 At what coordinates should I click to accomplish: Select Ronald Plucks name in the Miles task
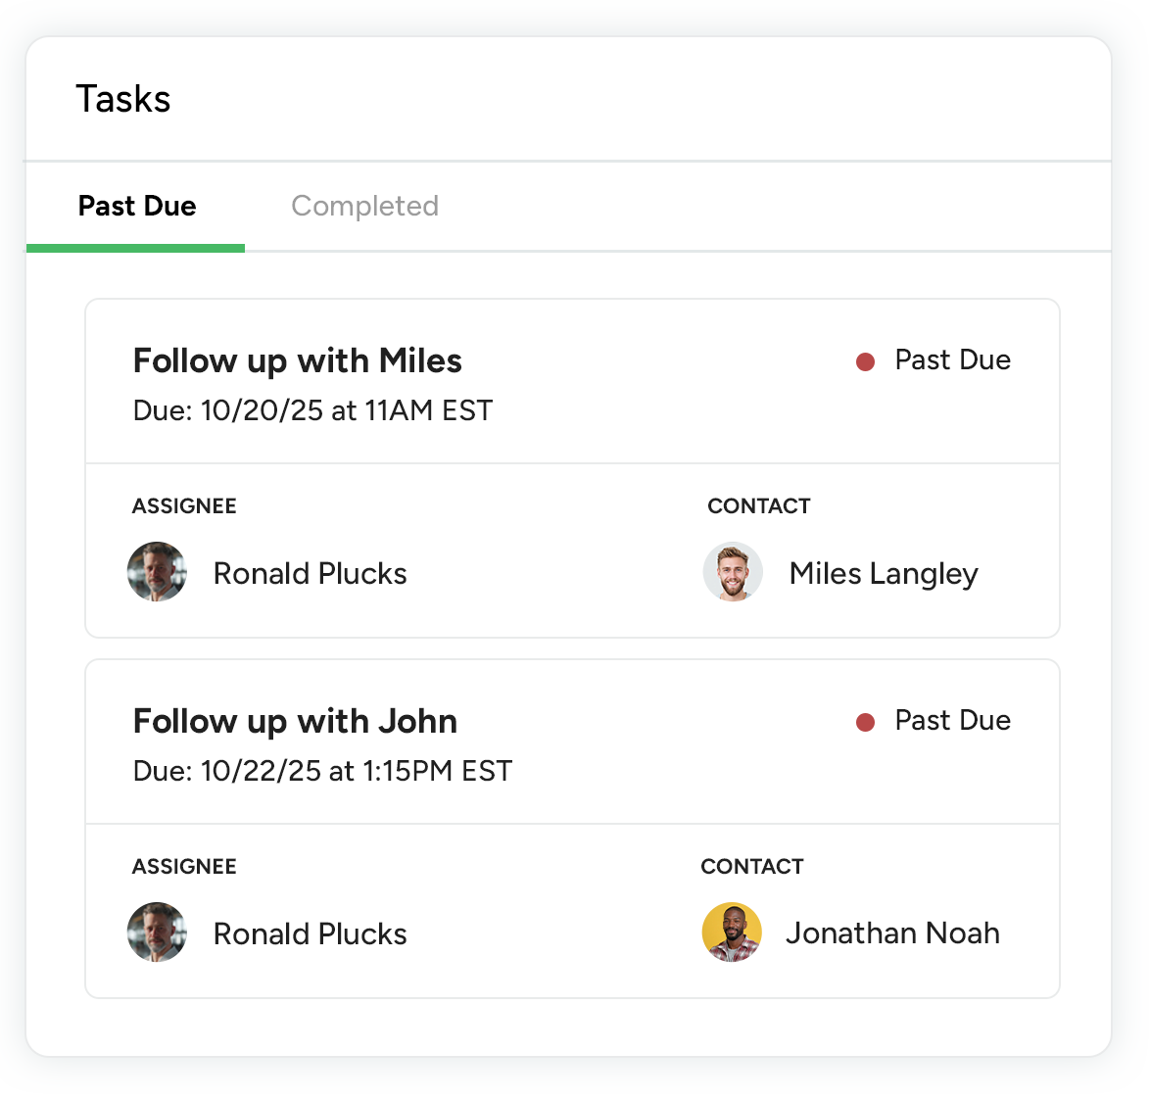click(310, 574)
